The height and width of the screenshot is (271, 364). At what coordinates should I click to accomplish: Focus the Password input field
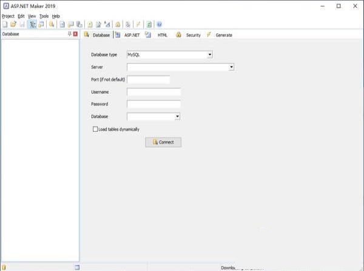[153, 104]
